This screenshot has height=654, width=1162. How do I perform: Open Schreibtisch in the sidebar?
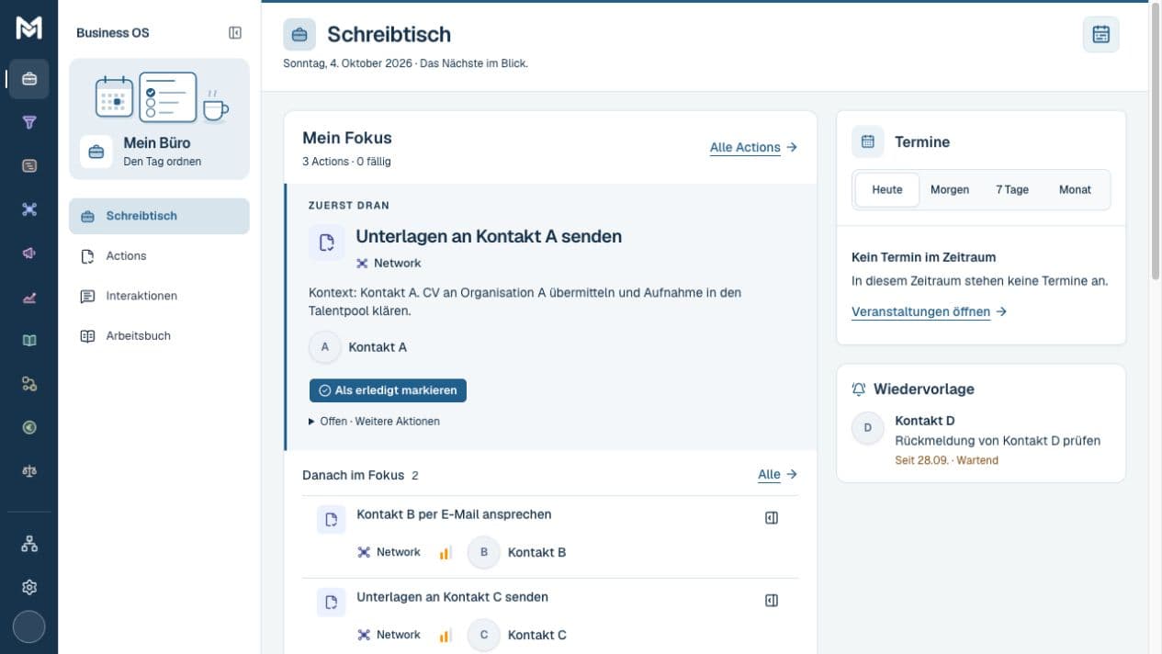[x=159, y=216]
